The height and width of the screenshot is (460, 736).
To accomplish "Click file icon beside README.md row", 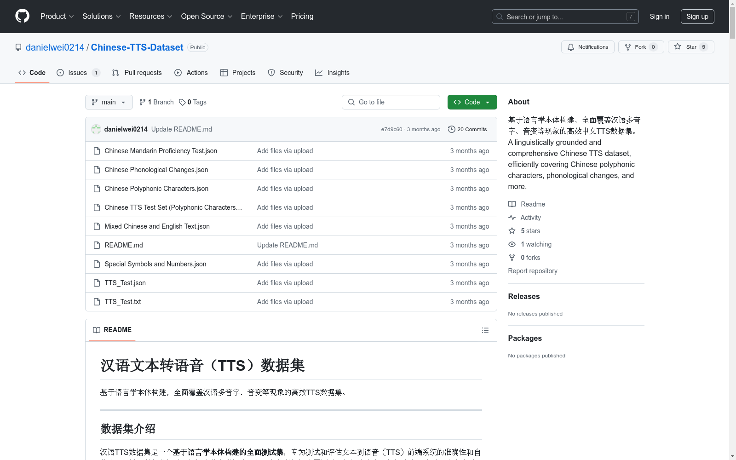I will point(97,245).
